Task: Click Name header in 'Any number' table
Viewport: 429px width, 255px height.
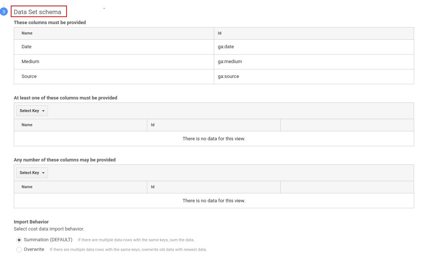Action: (27, 187)
